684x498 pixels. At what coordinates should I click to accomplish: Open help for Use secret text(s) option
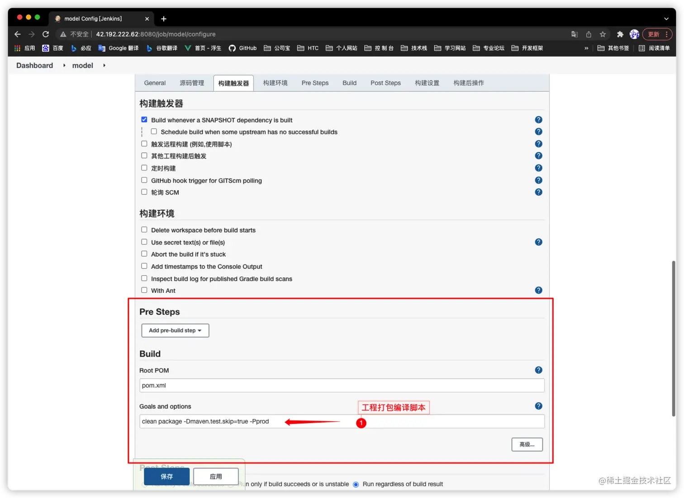(x=538, y=242)
